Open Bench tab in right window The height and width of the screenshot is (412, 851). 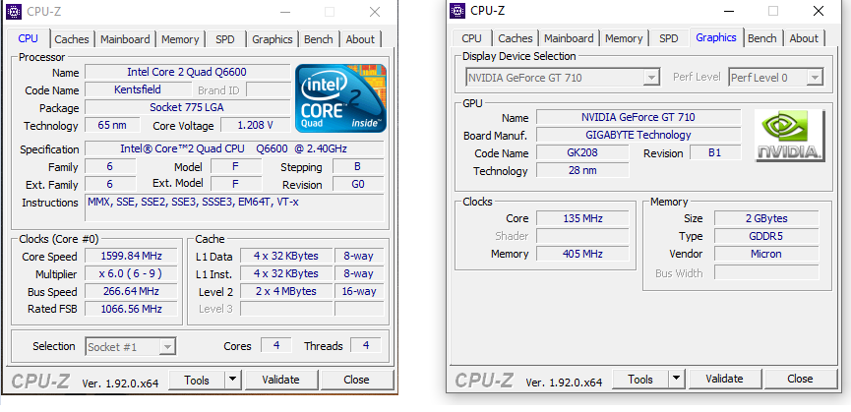pos(762,38)
